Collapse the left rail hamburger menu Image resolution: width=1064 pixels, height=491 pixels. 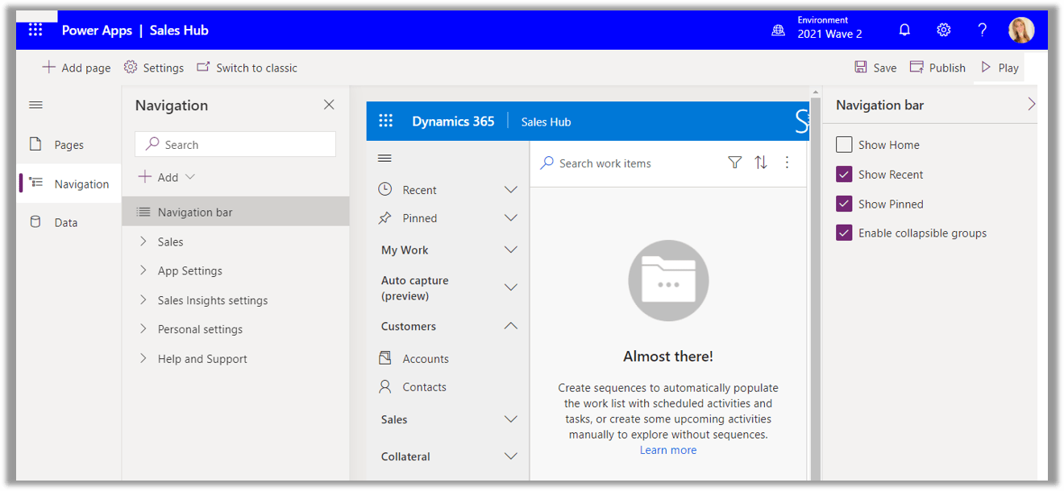35,105
